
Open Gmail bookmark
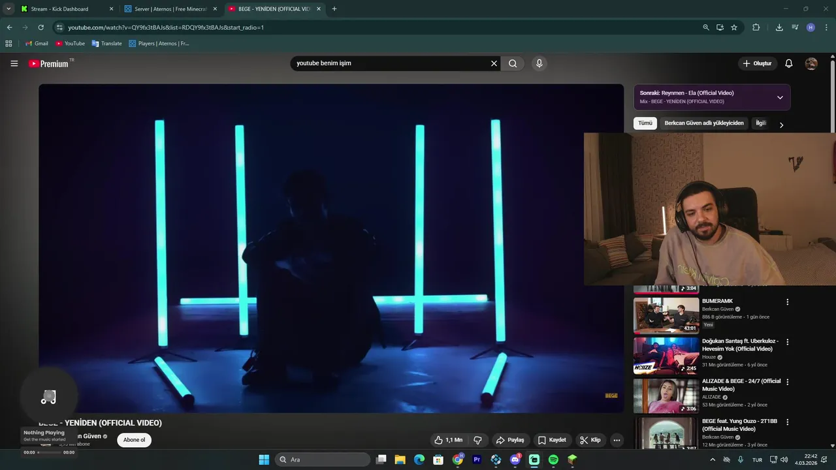point(37,44)
